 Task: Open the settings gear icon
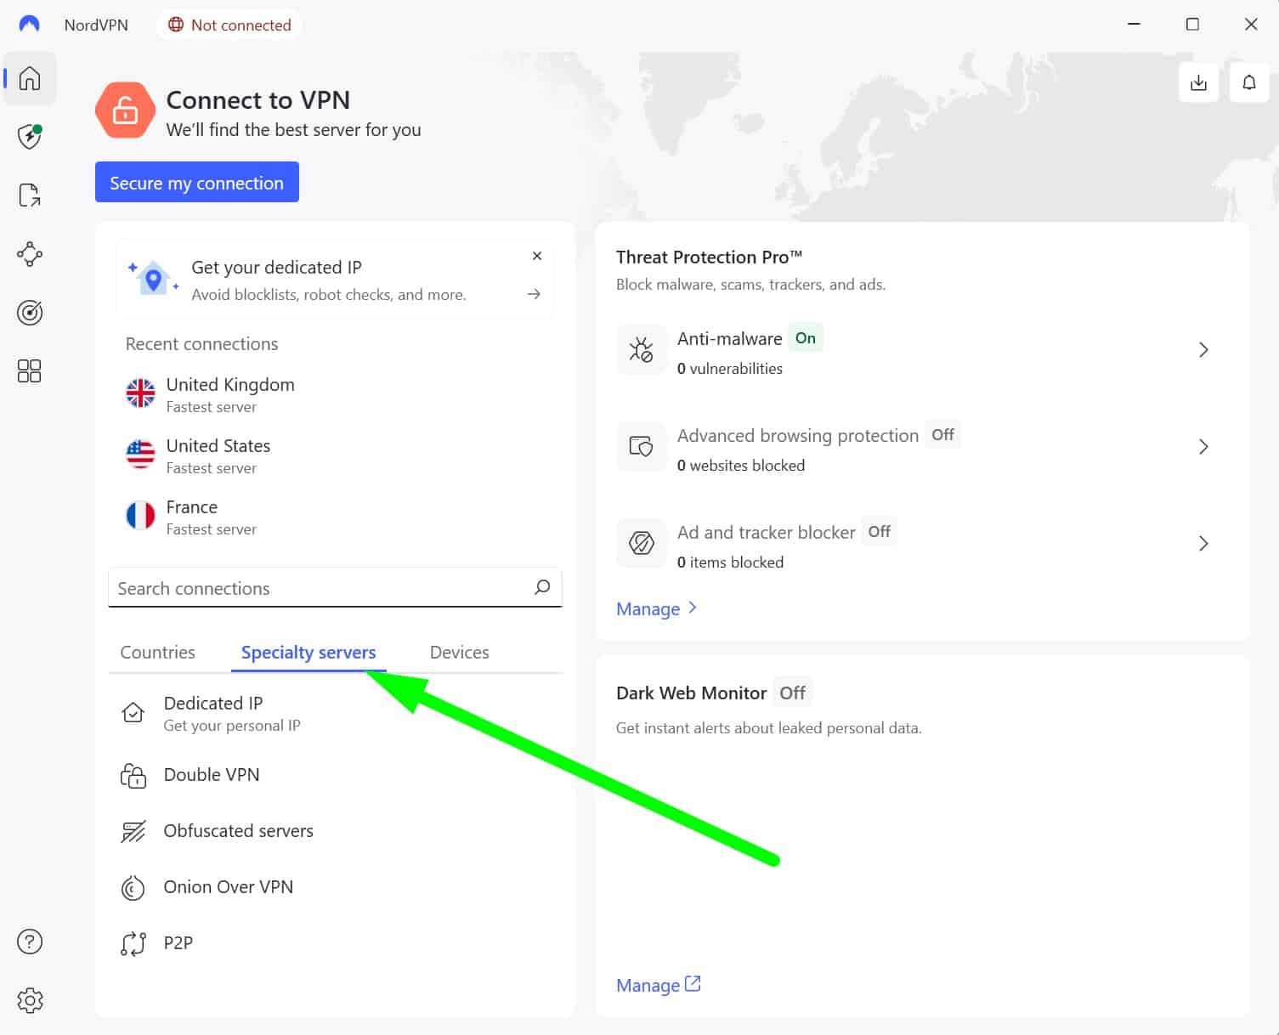[30, 1000]
